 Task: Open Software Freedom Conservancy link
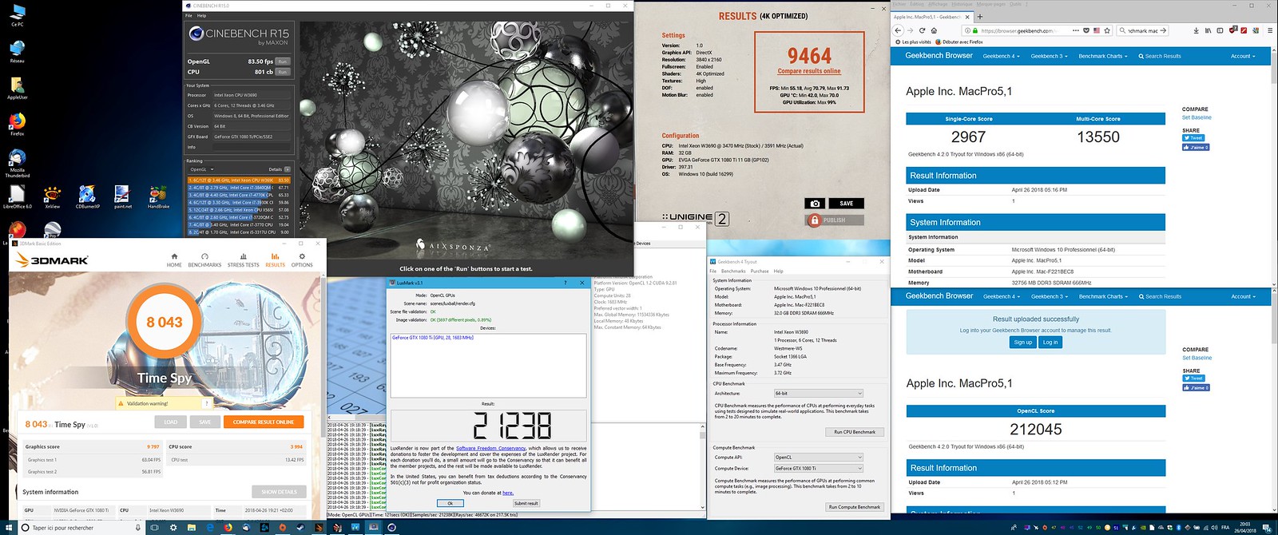pos(490,449)
